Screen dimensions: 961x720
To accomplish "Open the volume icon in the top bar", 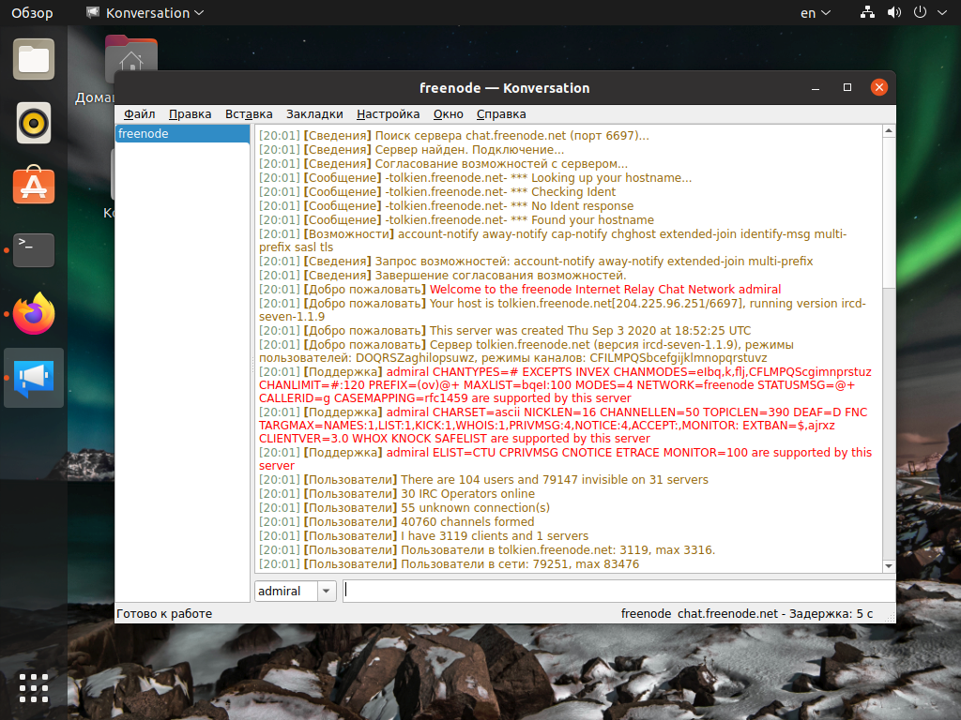I will pos(893,13).
